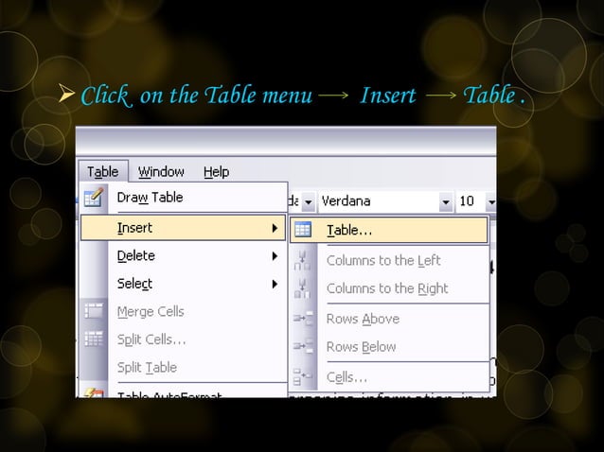This screenshot has height=452, width=604.
Task: Click the Columns to the Left icon
Action: (x=302, y=260)
